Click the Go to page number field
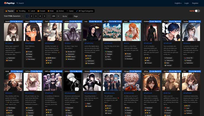 (x=70, y=16)
